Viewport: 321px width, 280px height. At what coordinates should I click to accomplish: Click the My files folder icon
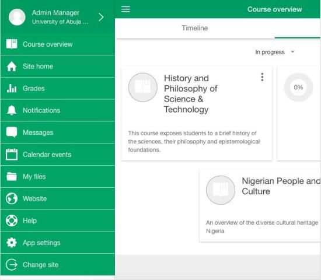tap(12, 176)
